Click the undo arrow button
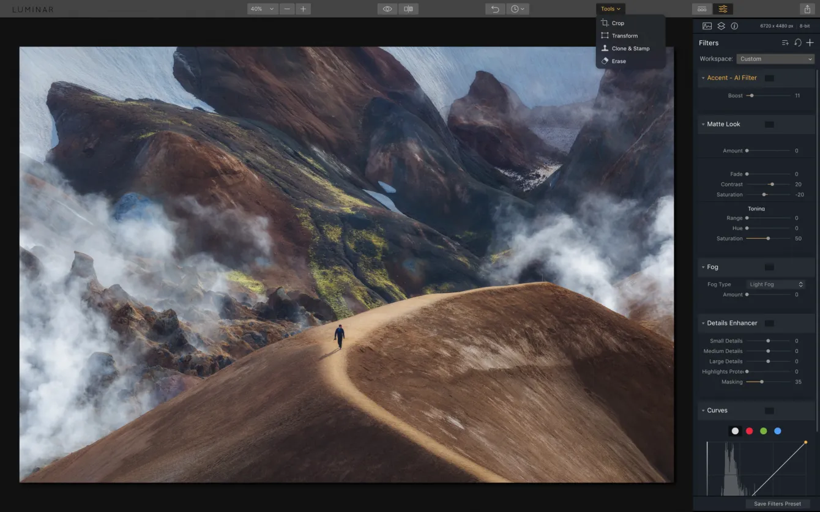This screenshot has height=512, width=820. [x=495, y=9]
